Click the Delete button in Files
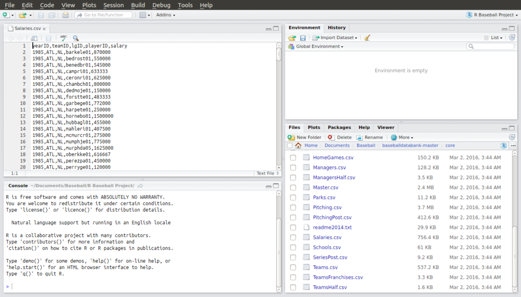The width and height of the screenshot is (521, 297). click(339, 137)
